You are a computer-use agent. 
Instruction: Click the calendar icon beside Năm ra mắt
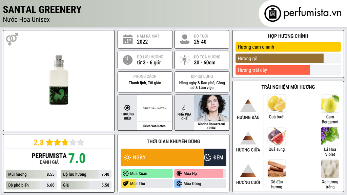tap(128, 39)
